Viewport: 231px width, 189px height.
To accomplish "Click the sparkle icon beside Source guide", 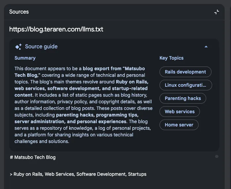I will coord(19,47).
